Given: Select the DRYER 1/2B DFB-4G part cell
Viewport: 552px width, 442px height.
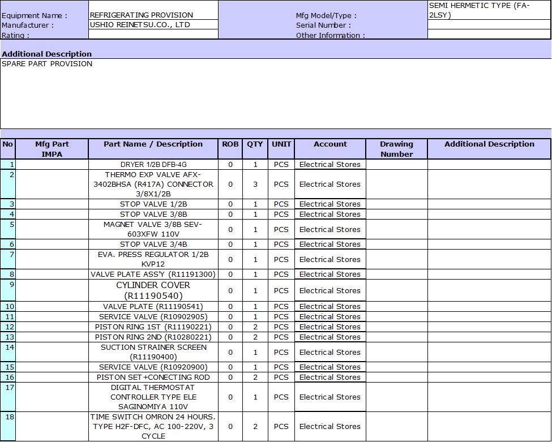Looking at the screenshot, I should point(153,165).
